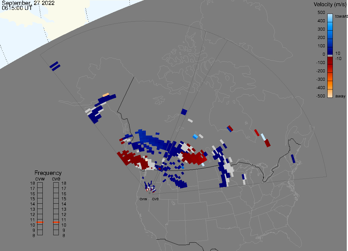Click 18 on the cvw frequency scale
This screenshot has height=251, width=348.
click(33, 183)
